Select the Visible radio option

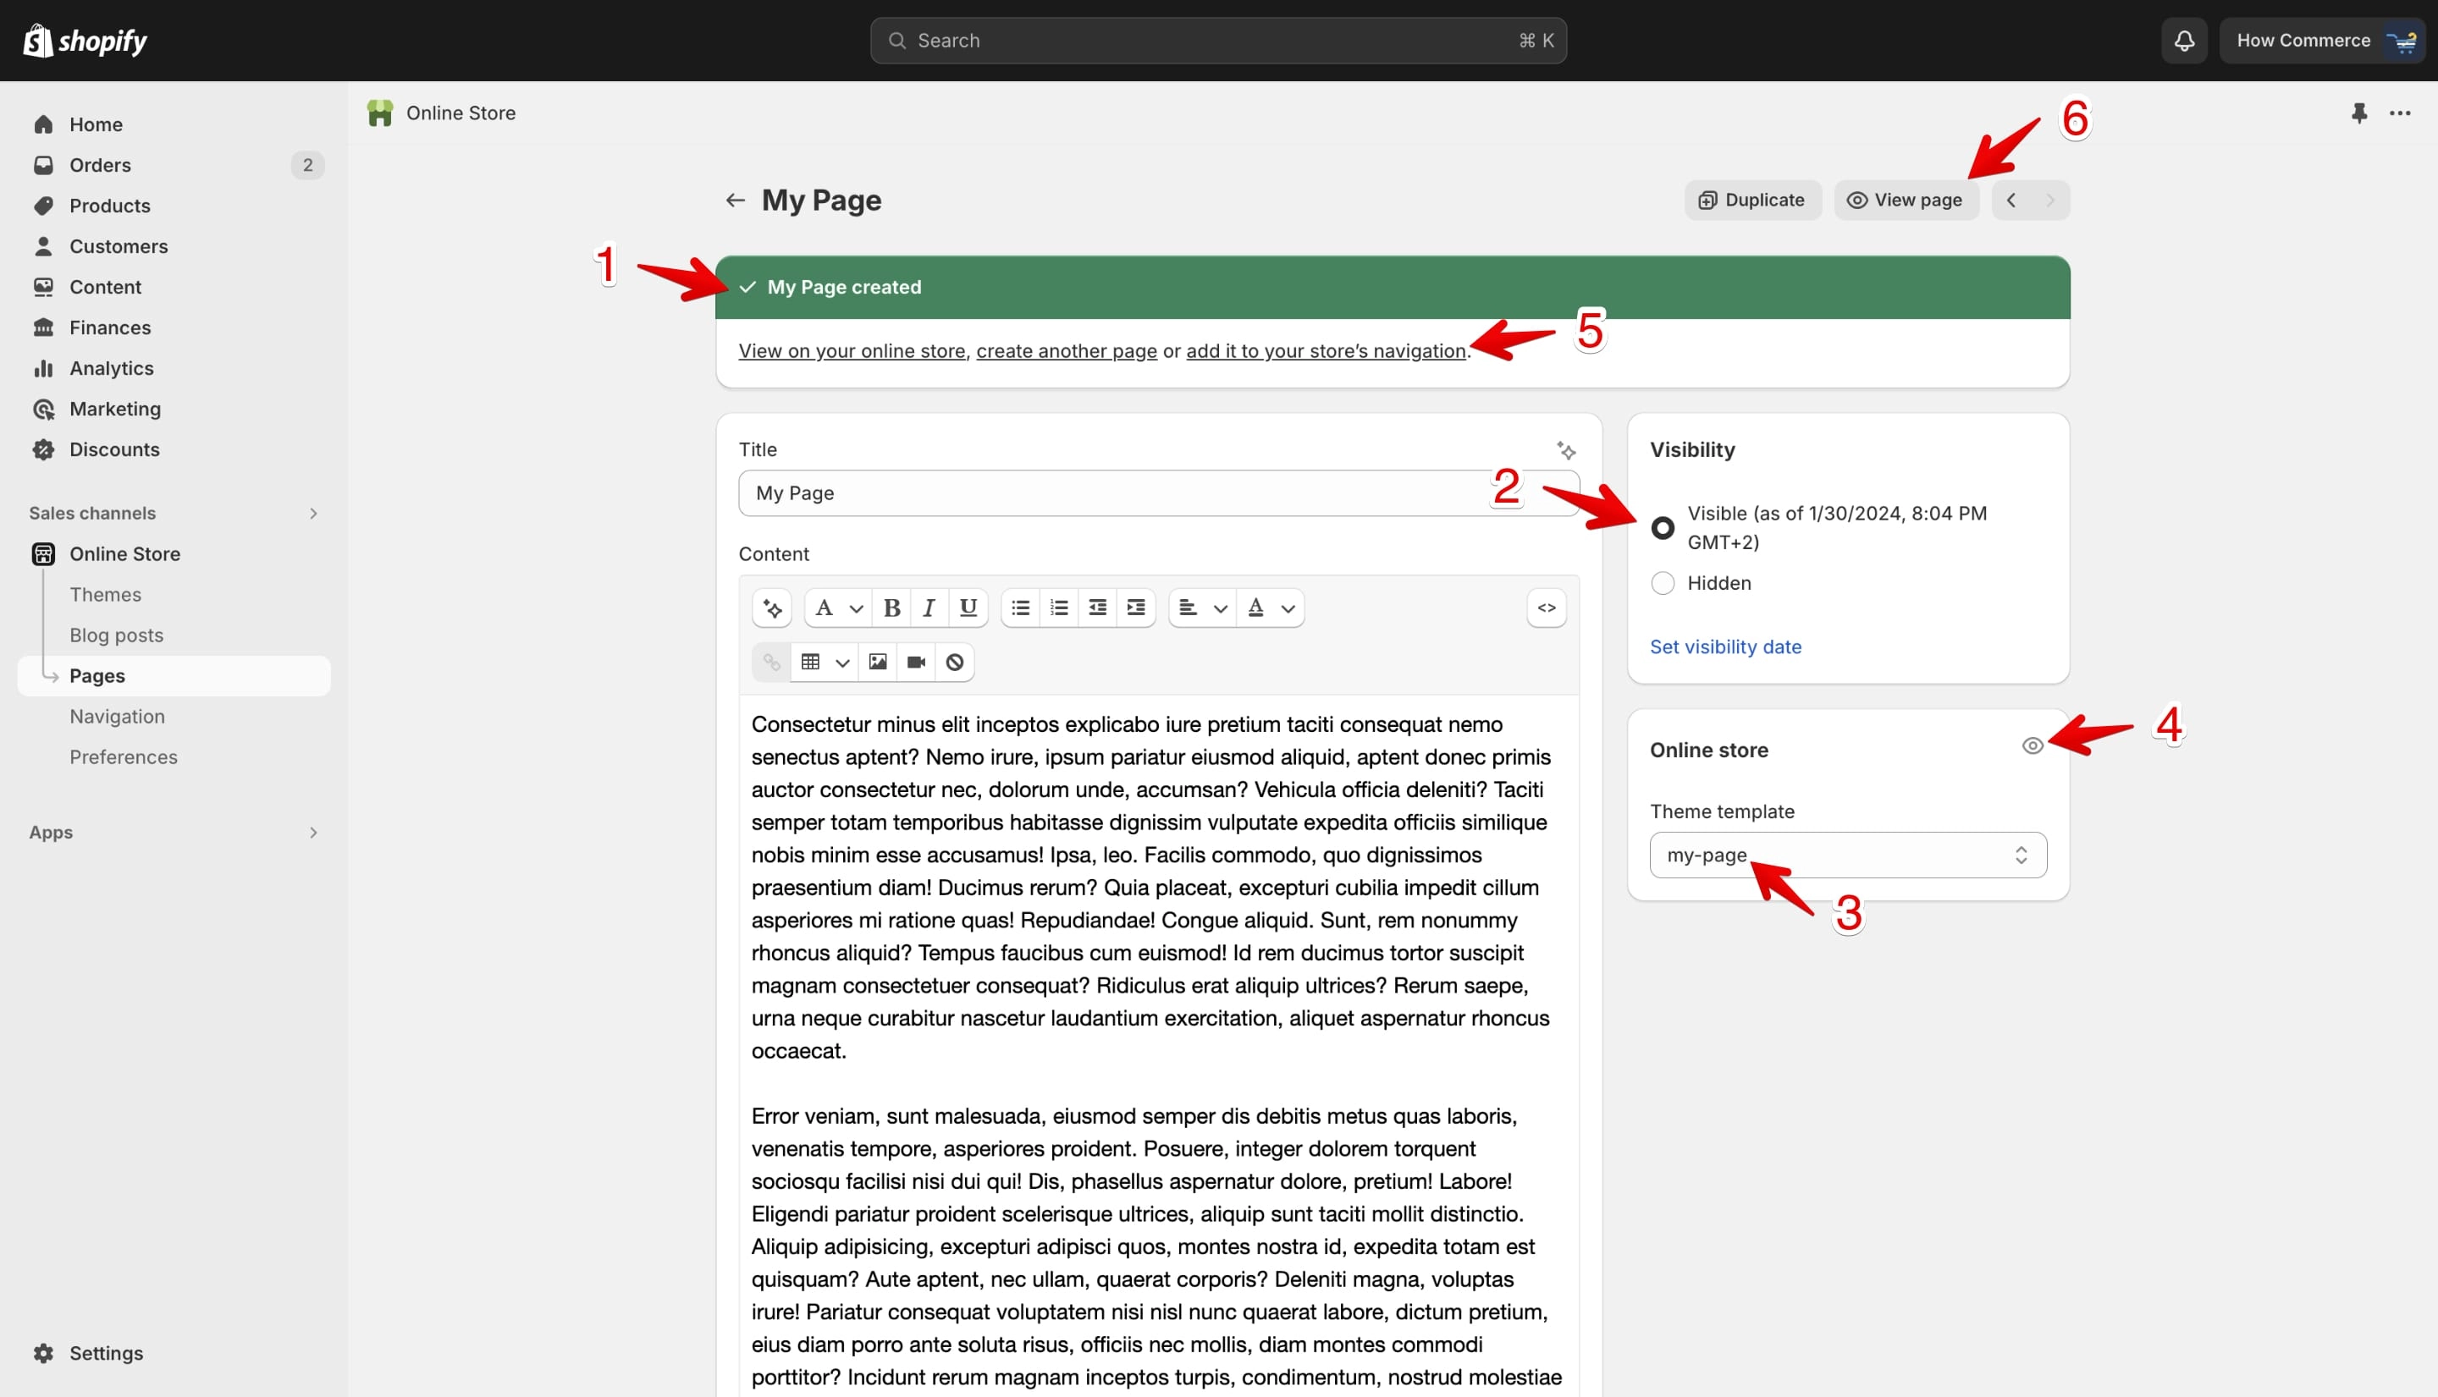pos(1663,528)
